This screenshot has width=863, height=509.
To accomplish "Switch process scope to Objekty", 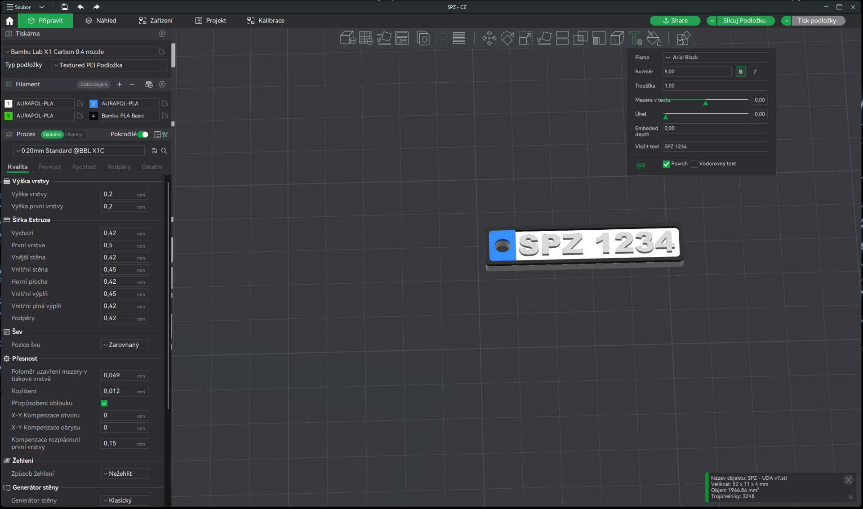I will [74, 134].
